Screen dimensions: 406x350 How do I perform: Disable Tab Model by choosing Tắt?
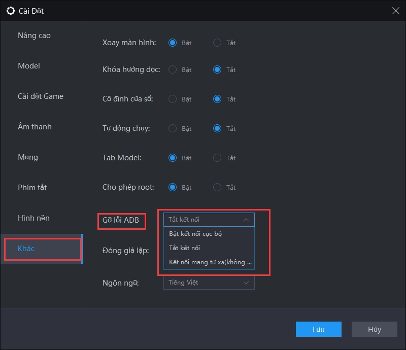[217, 158]
